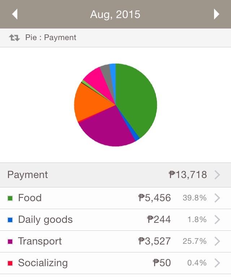Expand Payment total row chevron
This screenshot has height=277, width=231.
(x=217, y=175)
